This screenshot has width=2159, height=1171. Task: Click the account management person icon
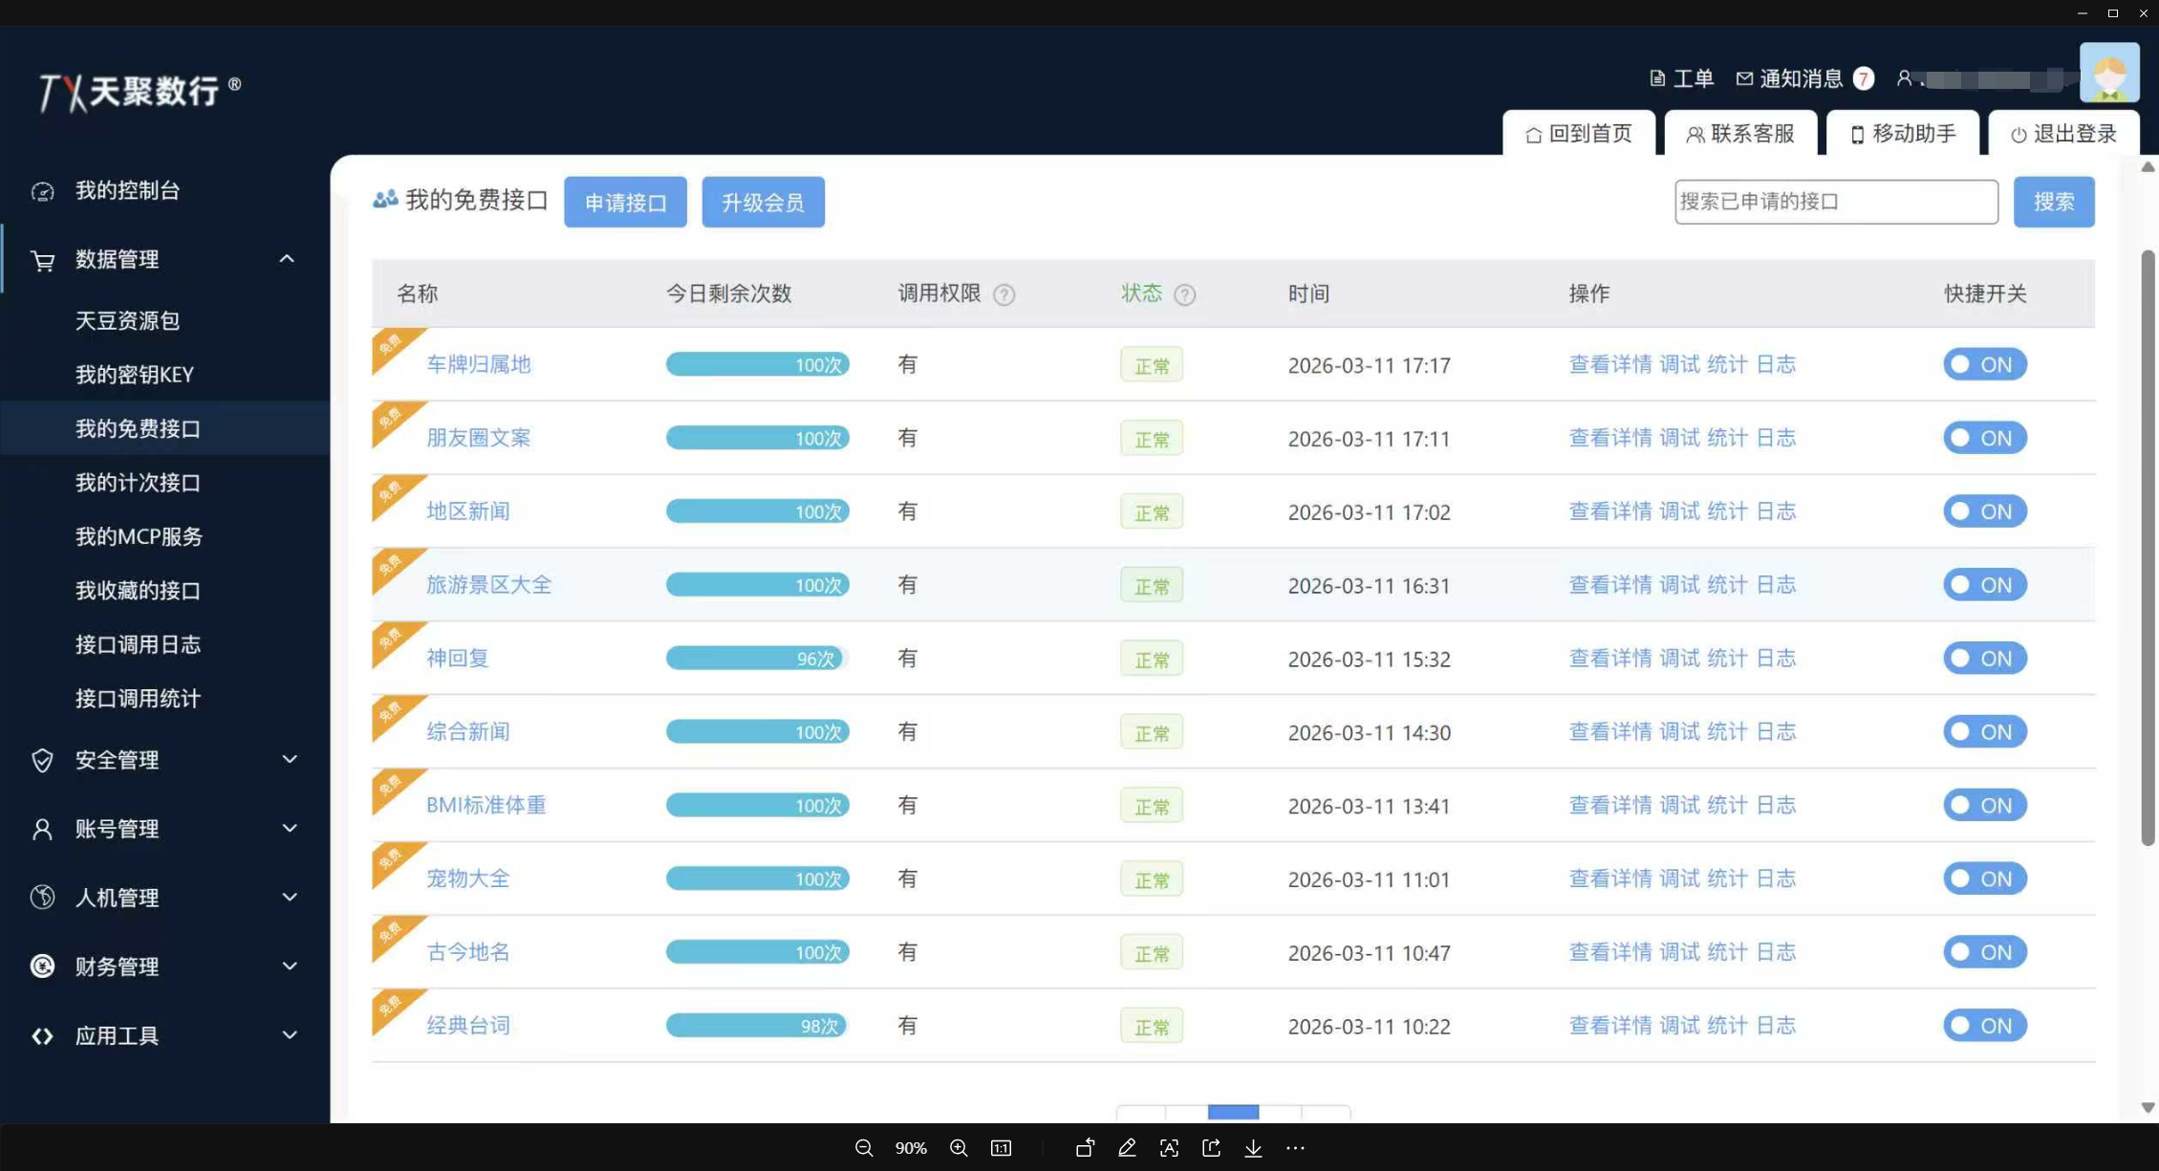click(42, 829)
